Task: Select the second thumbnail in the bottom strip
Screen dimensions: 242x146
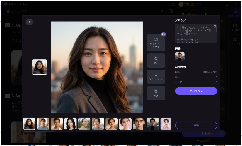Action: [x=43, y=124]
